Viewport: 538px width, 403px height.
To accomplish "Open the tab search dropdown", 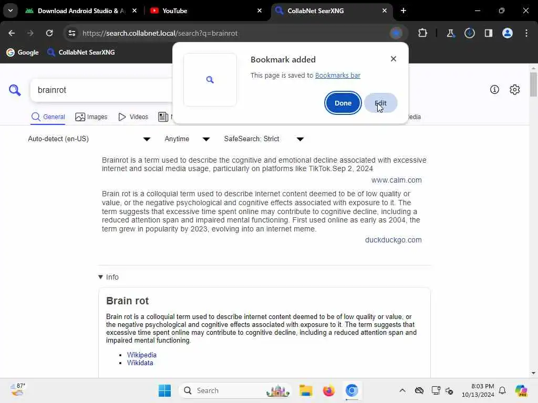I will tap(11, 10).
